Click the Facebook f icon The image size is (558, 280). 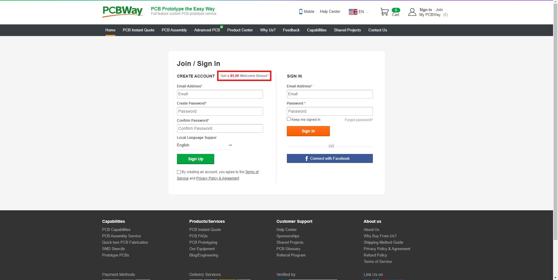coord(307,159)
